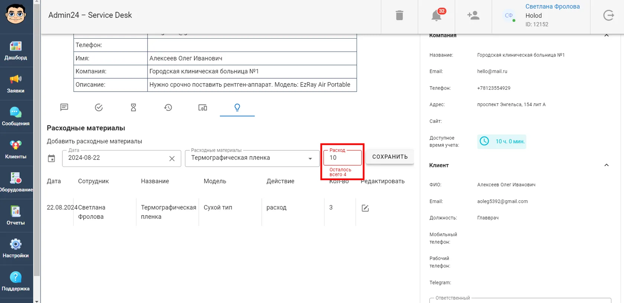Collapse the Компания section
Viewport: 624px width, 303px height.
click(x=607, y=35)
